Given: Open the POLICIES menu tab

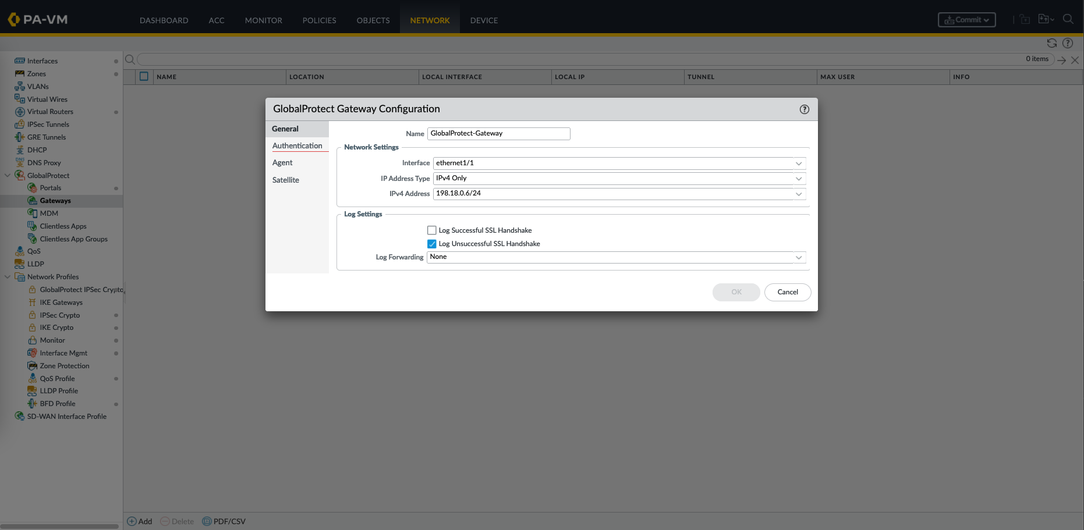Looking at the screenshot, I should pyautogui.click(x=319, y=20).
